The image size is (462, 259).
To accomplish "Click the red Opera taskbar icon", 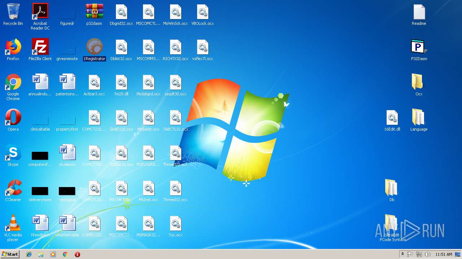I will click(x=77, y=254).
